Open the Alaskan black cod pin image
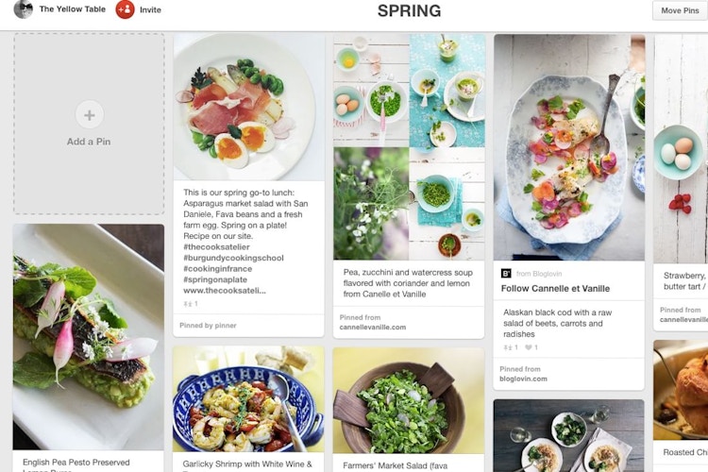This screenshot has height=472, width=708. coord(569,147)
